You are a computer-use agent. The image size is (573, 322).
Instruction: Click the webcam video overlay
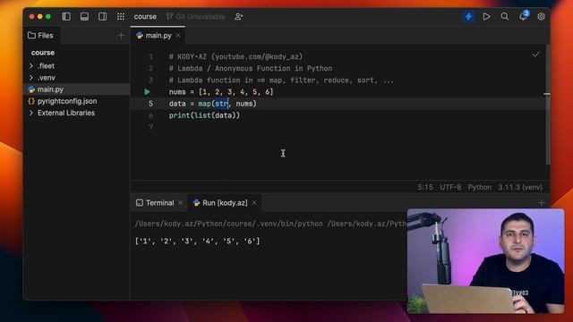[485, 261]
